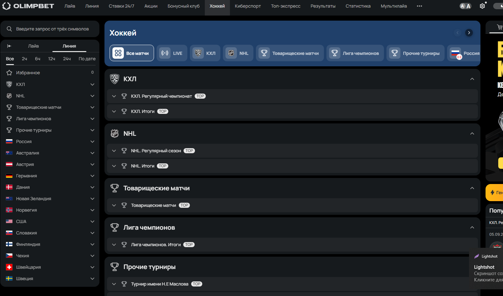Click the Лига чемпионов section trophy icon
The width and height of the screenshot is (503, 296).
point(115,227)
